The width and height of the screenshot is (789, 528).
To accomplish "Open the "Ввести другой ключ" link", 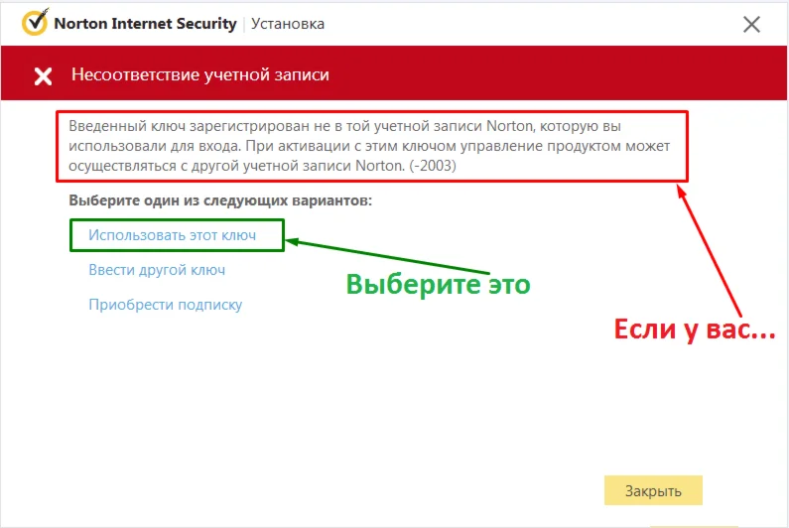I will (x=157, y=270).
